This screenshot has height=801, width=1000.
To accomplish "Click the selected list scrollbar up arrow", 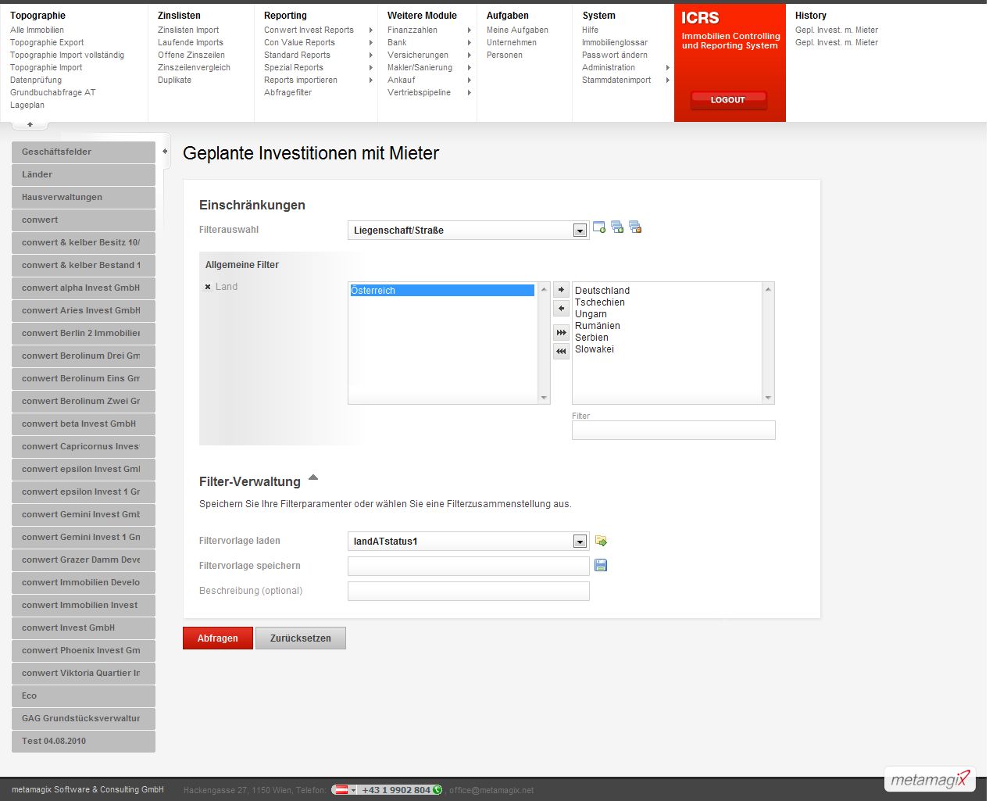I will coord(544,289).
